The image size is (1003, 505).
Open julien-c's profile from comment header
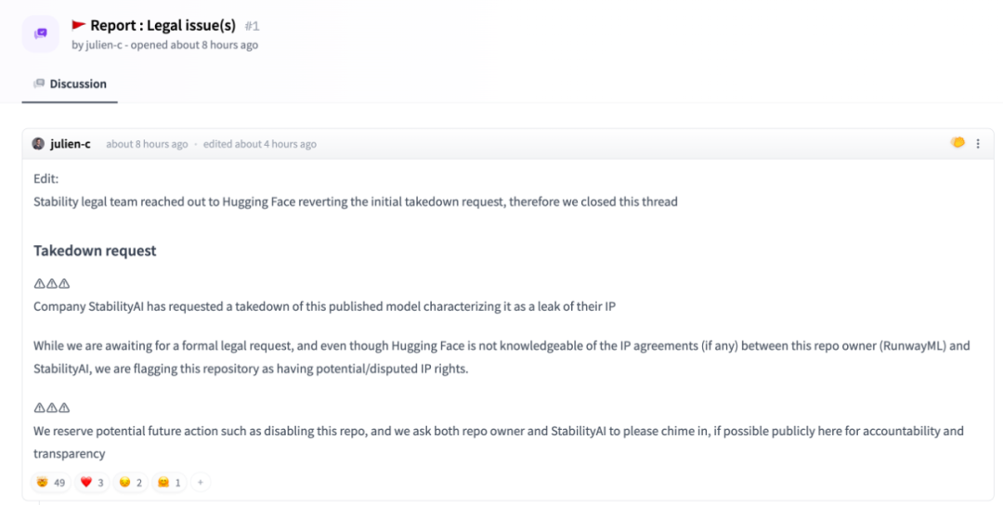click(x=71, y=144)
